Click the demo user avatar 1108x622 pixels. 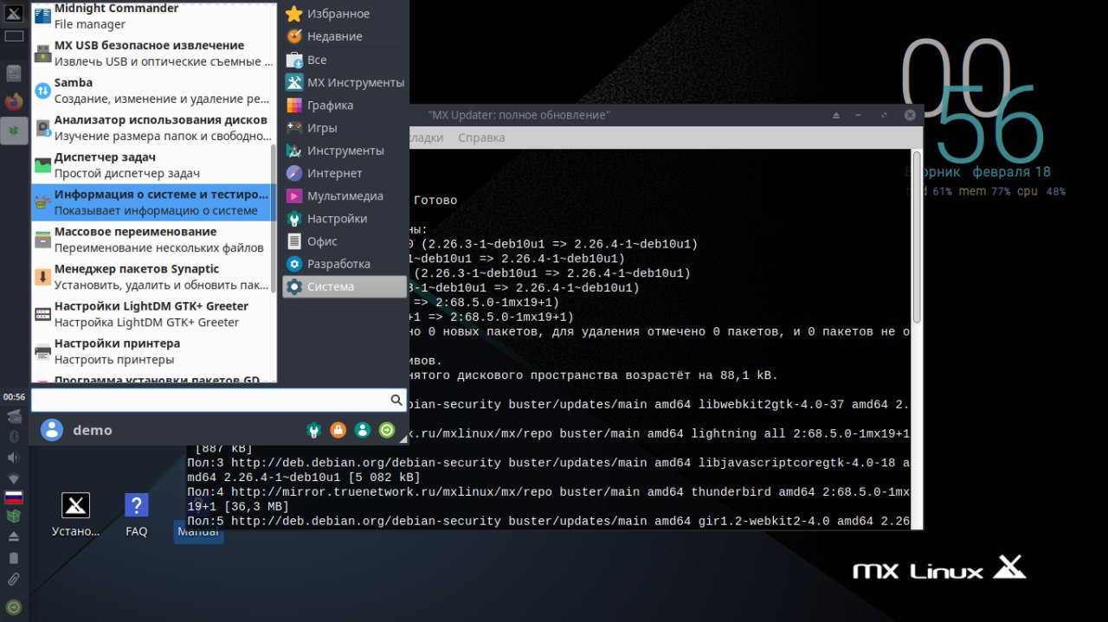(53, 430)
